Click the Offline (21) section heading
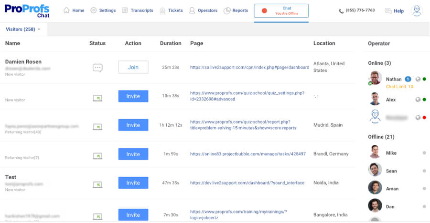 pos(381,137)
